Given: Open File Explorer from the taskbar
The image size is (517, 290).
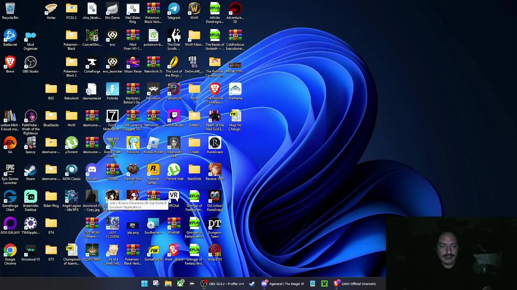Looking at the screenshot, I should pos(168,284).
